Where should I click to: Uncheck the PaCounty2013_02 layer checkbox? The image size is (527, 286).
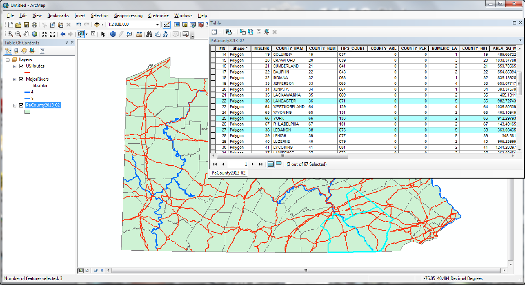pos(21,106)
